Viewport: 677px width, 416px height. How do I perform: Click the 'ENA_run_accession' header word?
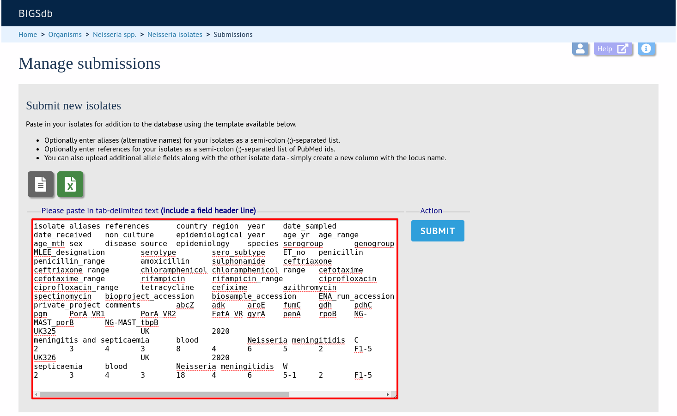pyautogui.click(x=356, y=296)
